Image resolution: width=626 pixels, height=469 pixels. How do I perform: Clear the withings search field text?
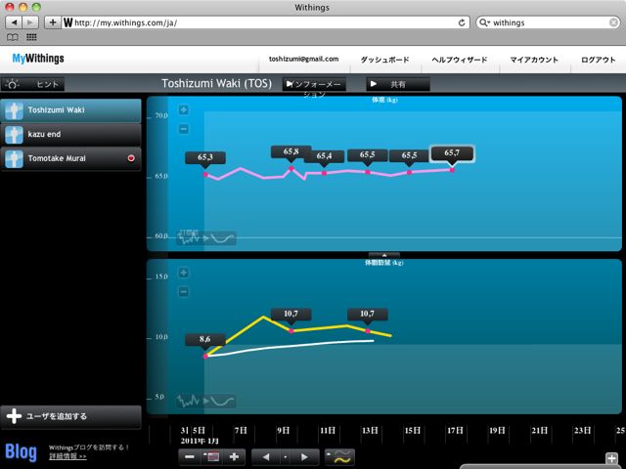613,22
